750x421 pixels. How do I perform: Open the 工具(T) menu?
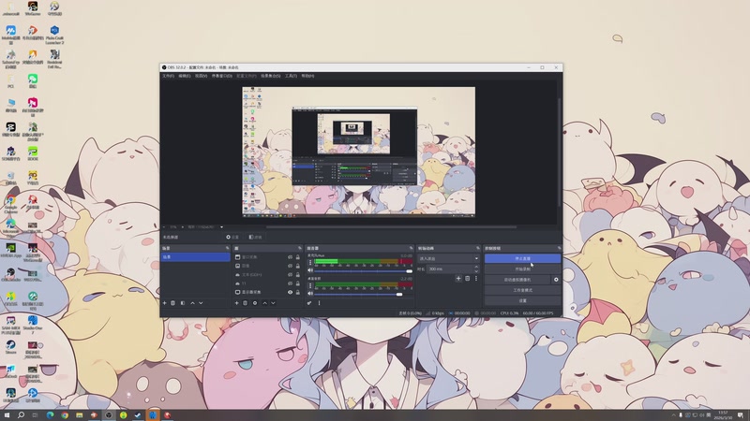291,76
